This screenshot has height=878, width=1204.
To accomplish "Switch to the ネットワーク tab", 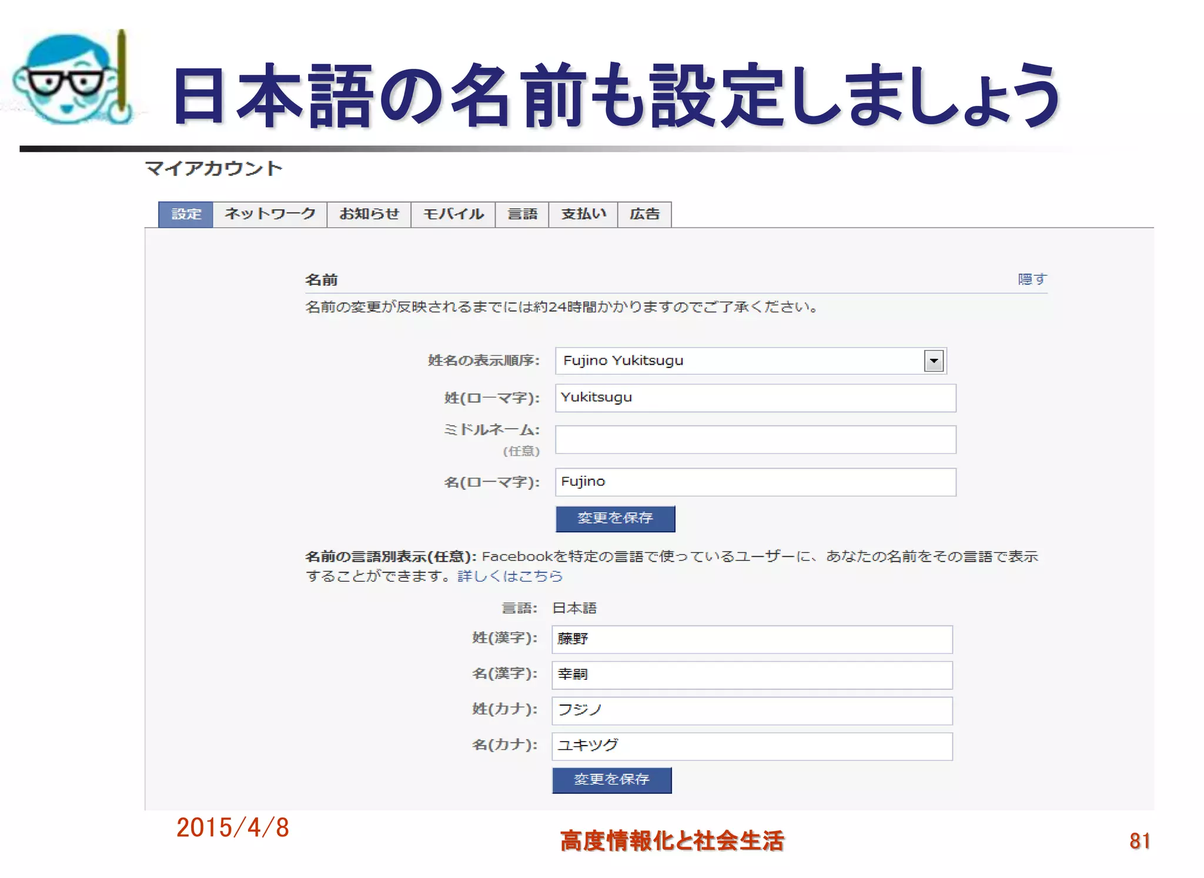I will tap(270, 214).
